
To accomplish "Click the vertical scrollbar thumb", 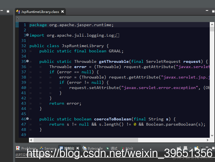I will (212, 29).
